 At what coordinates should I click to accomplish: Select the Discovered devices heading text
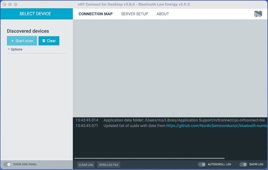pyautogui.click(x=28, y=31)
